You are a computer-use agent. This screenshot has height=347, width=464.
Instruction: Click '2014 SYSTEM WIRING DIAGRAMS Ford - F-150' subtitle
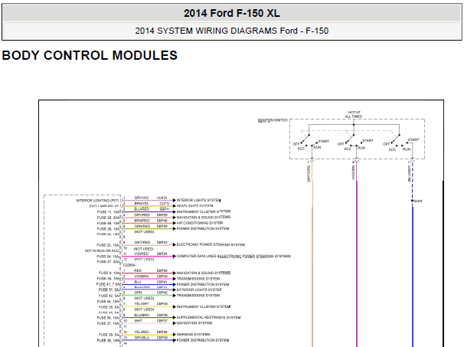pyautogui.click(x=232, y=31)
